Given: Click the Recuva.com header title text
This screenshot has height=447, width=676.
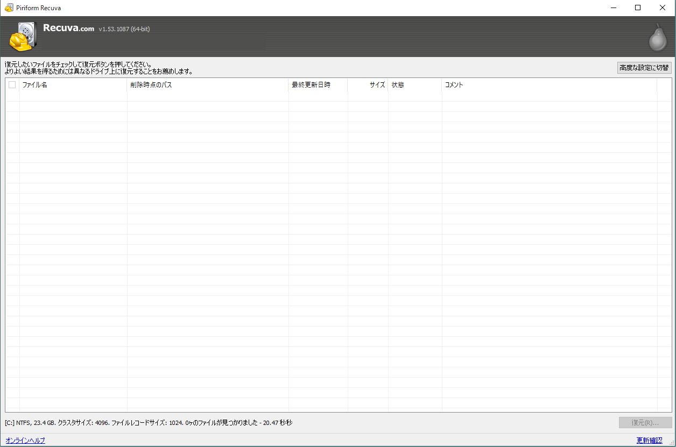Looking at the screenshot, I should point(69,29).
